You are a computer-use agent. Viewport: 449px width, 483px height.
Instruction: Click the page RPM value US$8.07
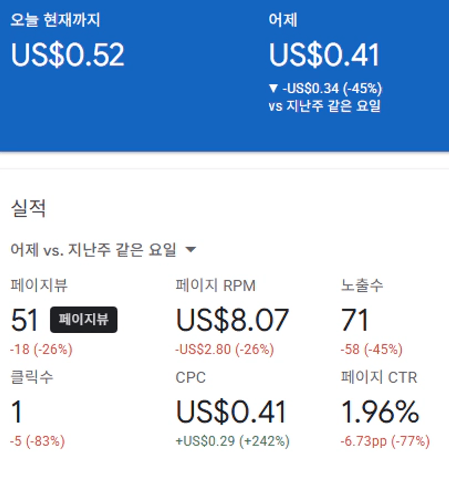pyautogui.click(x=232, y=320)
